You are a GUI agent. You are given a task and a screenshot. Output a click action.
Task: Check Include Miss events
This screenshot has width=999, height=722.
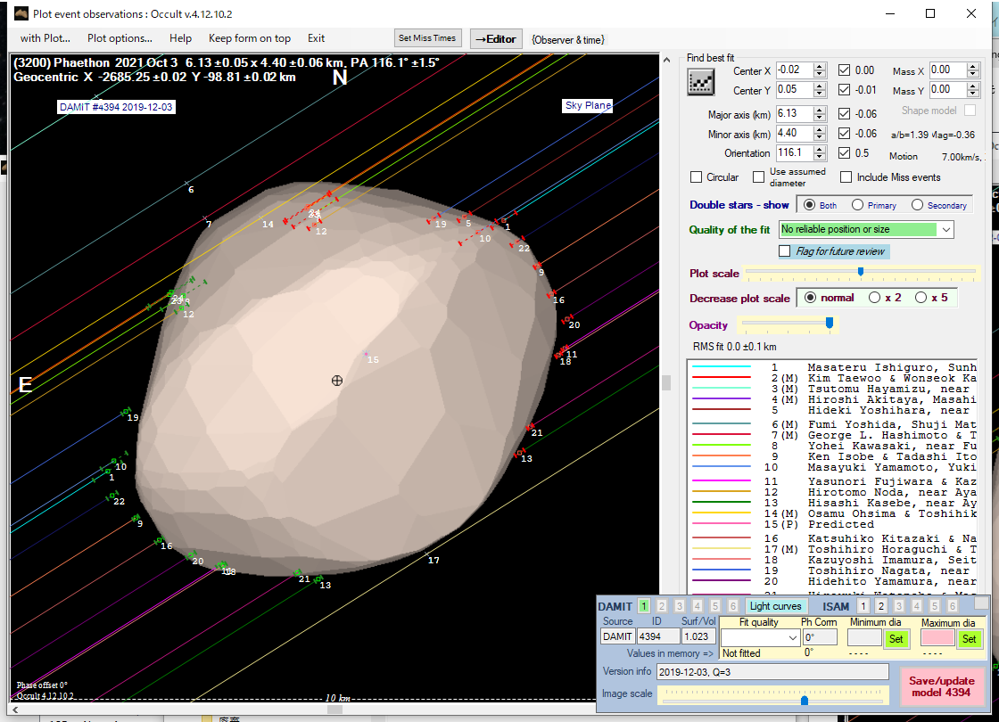[x=846, y=177]
